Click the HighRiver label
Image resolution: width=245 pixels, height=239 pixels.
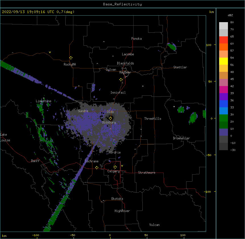point(122,211)
